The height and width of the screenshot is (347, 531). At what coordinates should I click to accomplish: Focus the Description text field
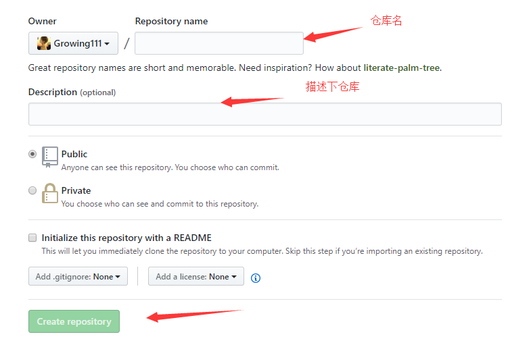(264, 114)
